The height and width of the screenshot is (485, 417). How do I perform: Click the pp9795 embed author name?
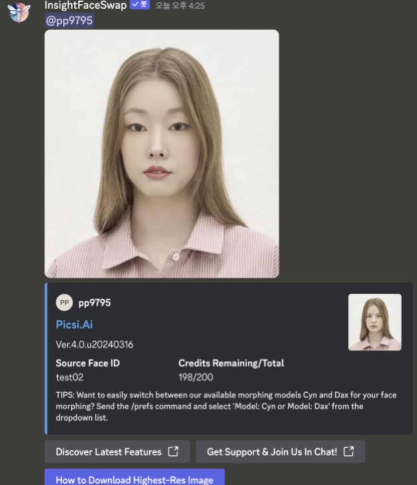(x=95, y=303)
